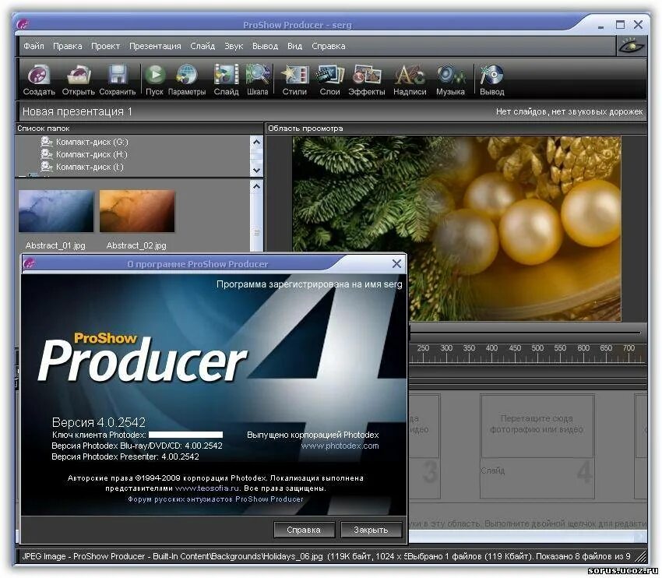Click the holiday preview image

tap(456, 228)
